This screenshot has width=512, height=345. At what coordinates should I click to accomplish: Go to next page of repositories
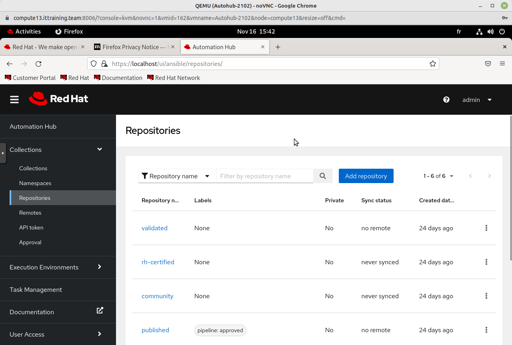489,176
